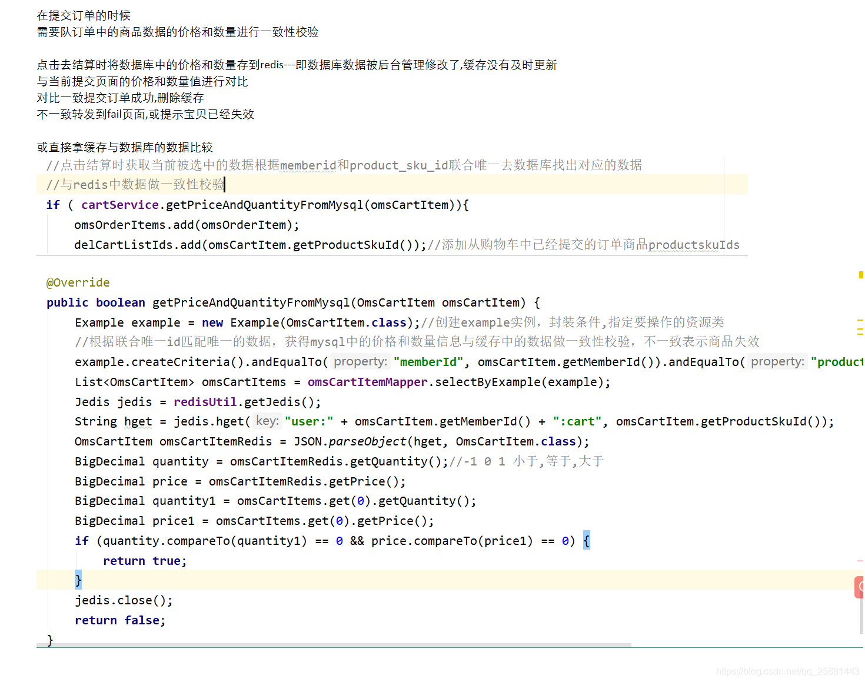Click the 'delCartListIds.add' code line
The width and height of the screenshot is (865, 682).
(x=407, y=245)
